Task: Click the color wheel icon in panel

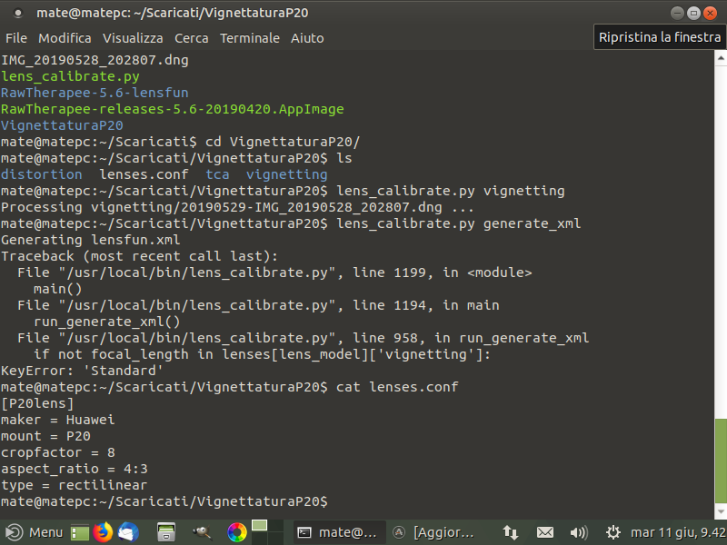Action: [236, 532]
